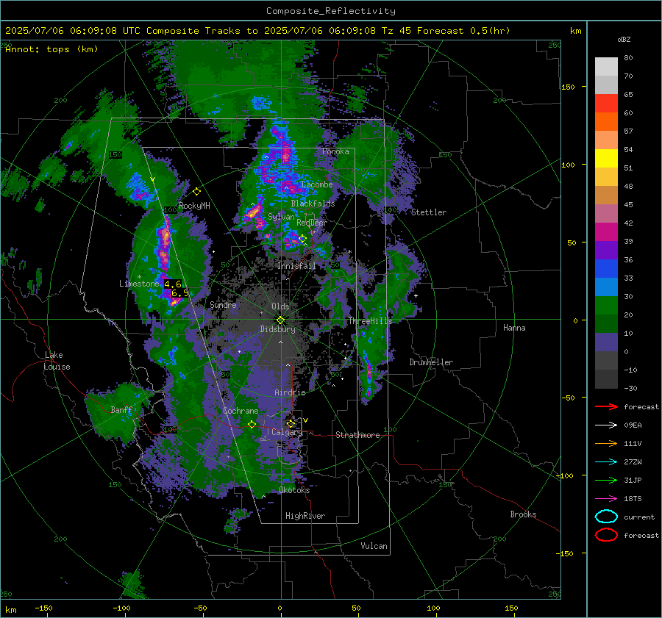Click the green 31JP arrow legend icon
Image resolution: width=662 pixels, height=618 pixels.
[x=606, y=480]
